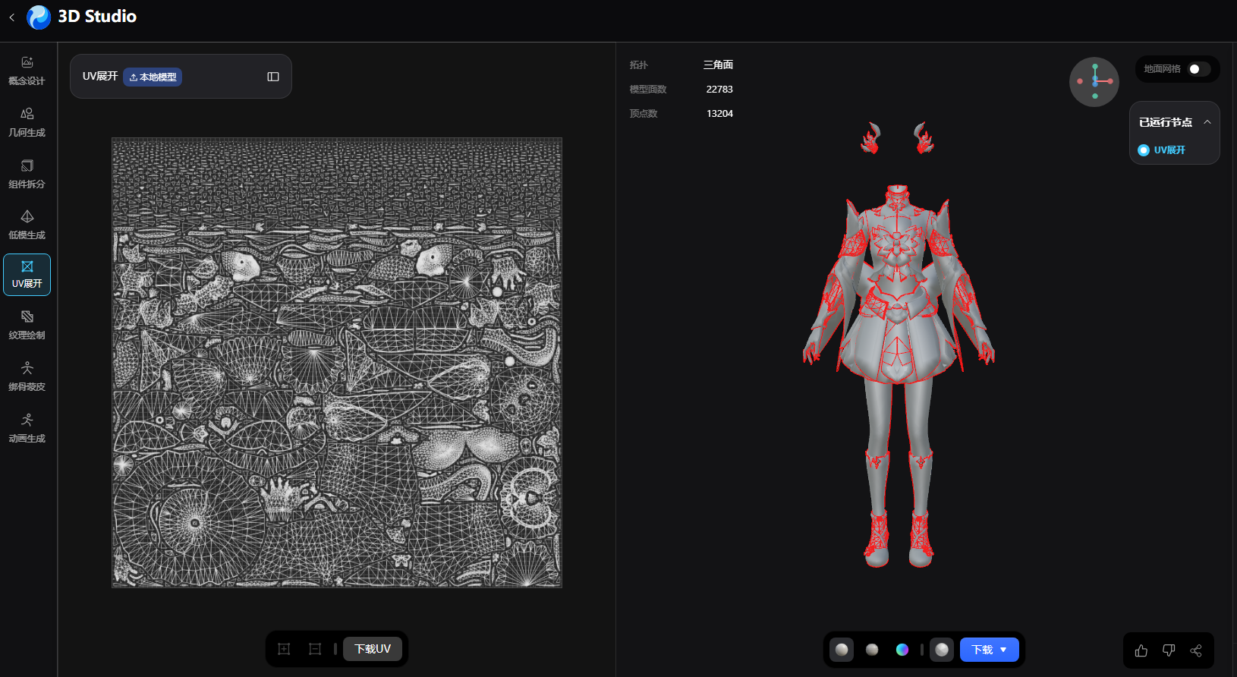Click the 下载UV button
The width and height of the screenshot is (1237, 677).
click(373, 649)
